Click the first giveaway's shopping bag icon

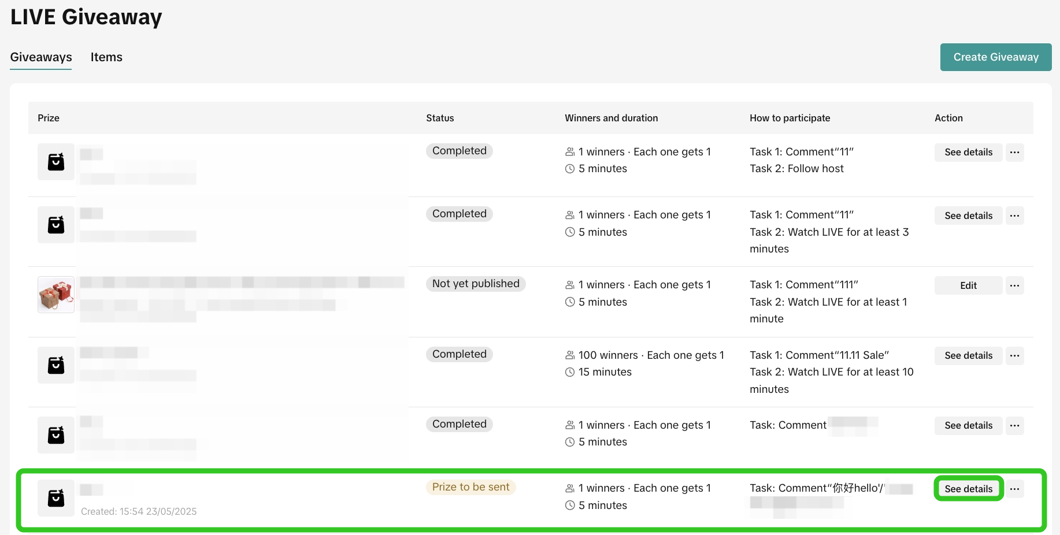56,162
